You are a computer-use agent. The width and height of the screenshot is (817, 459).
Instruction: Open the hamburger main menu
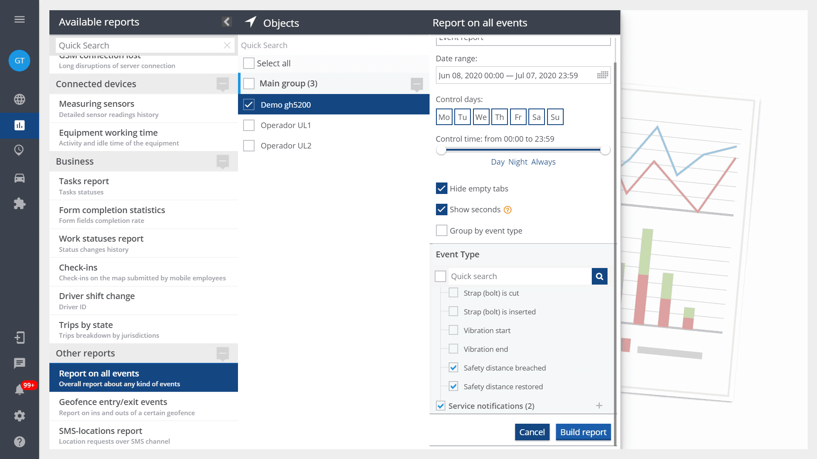(20, 20)
